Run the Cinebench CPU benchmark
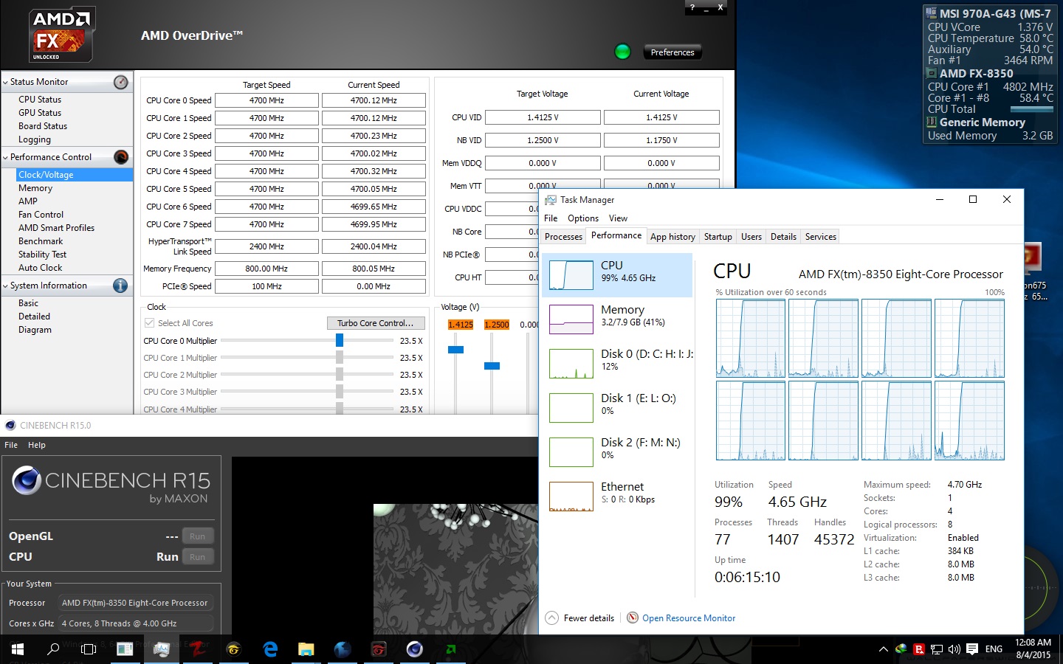The width and height of the screenshot is (1063, 664). (197, 556)
